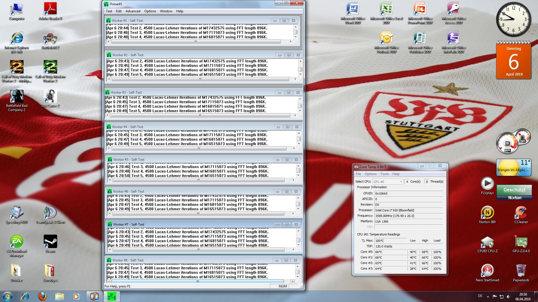This screenshot has height=302, width=538.
Task: Launch Battlefield Bad Company 2 shortcut
Action: coord(17,101)
